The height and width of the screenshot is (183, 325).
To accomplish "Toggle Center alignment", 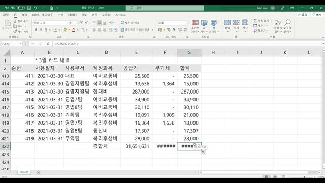I will coord(100,30).
